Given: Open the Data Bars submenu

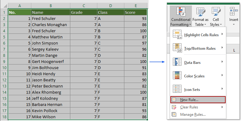Looking at the screenshot, I should click(198, 62).
